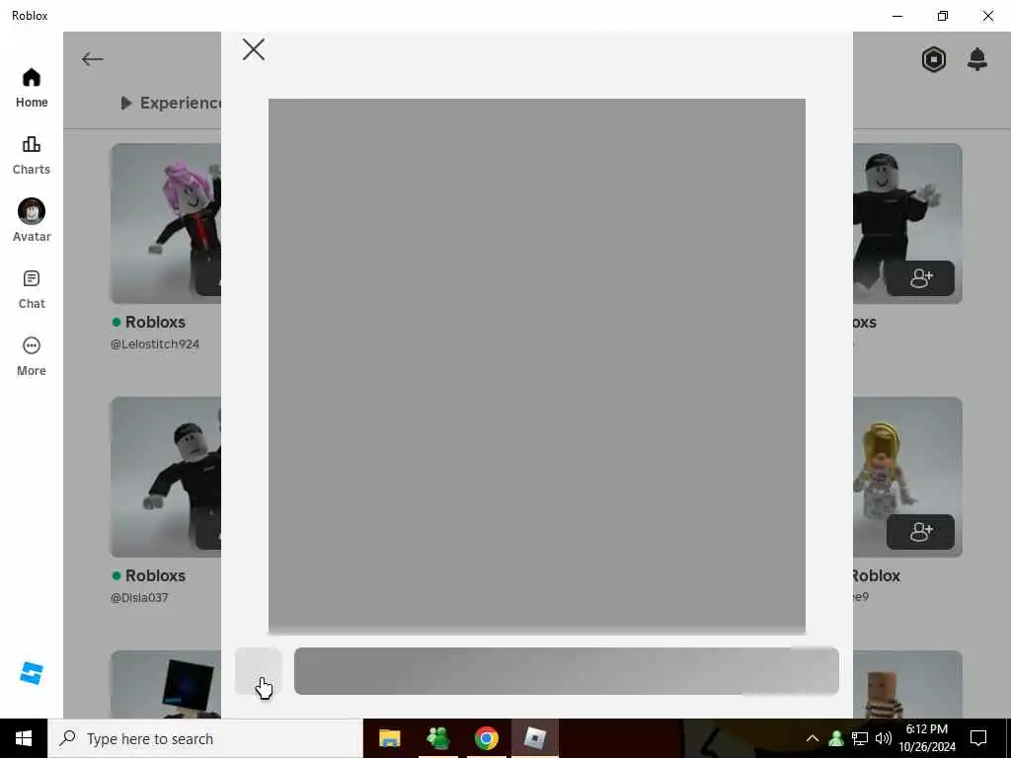Open the blonde-haired avatar thumbnail
This screenshot has width=1011, height=758.
907,477
